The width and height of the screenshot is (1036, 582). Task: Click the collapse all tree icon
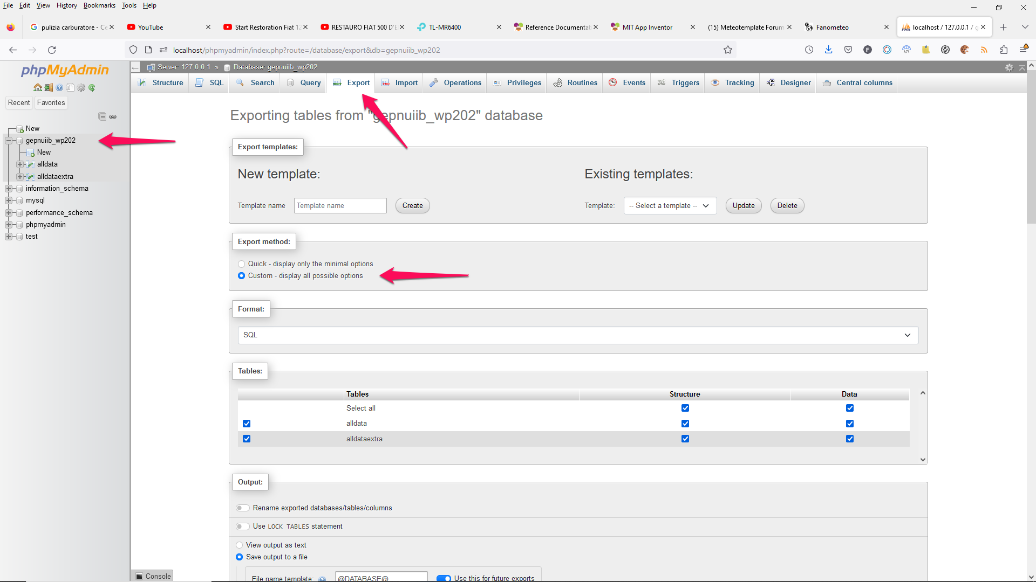point(102,116)
